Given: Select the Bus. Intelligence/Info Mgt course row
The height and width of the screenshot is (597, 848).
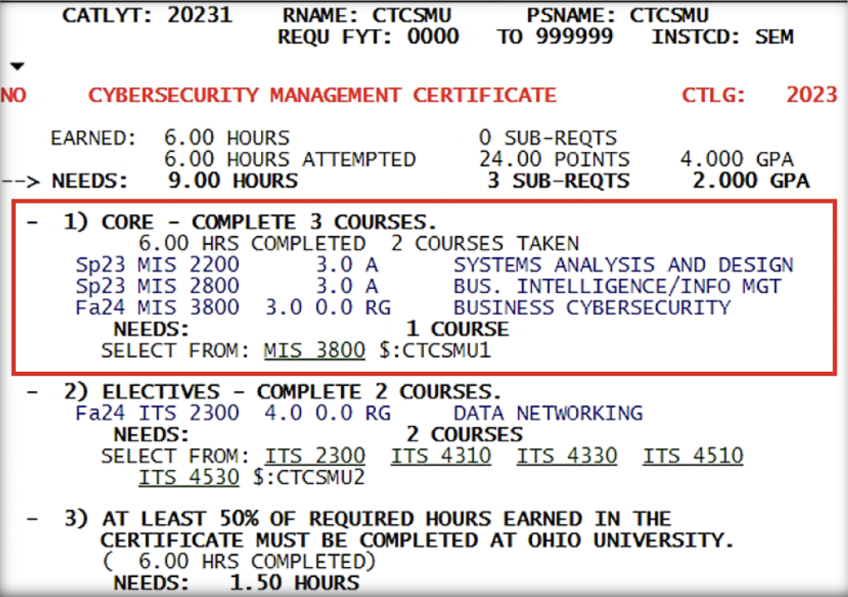Looking at the screenshot, I should (x=432, y=287).
